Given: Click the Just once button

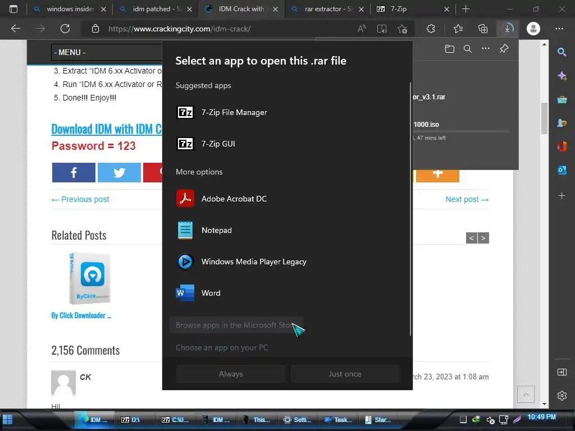Looking at the screenshot, I should tap(345, 374).
